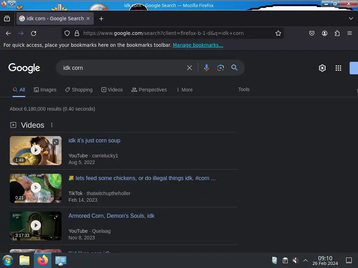Bookmark this page with the star
The width and height of the screenshot is (358, 268).
[278, 33]
